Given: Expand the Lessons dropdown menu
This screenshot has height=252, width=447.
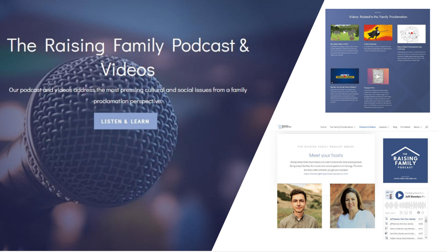Looking at the screenshot, I should pyautogui.click(x=384, y=127).
